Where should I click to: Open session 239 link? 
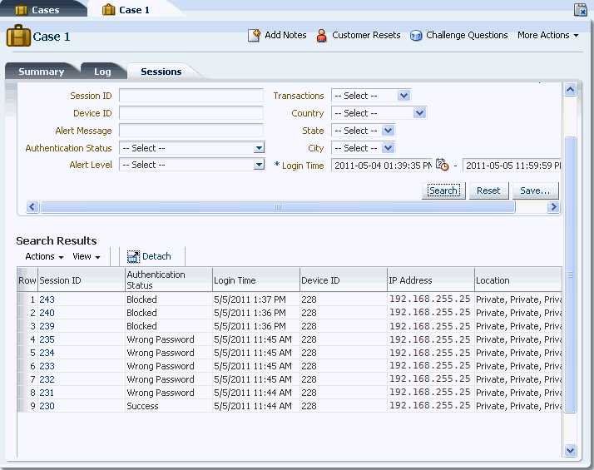coord(47,326)
